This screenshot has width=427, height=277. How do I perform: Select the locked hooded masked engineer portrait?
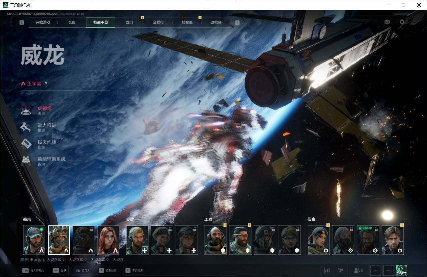[x=265, y=240]
